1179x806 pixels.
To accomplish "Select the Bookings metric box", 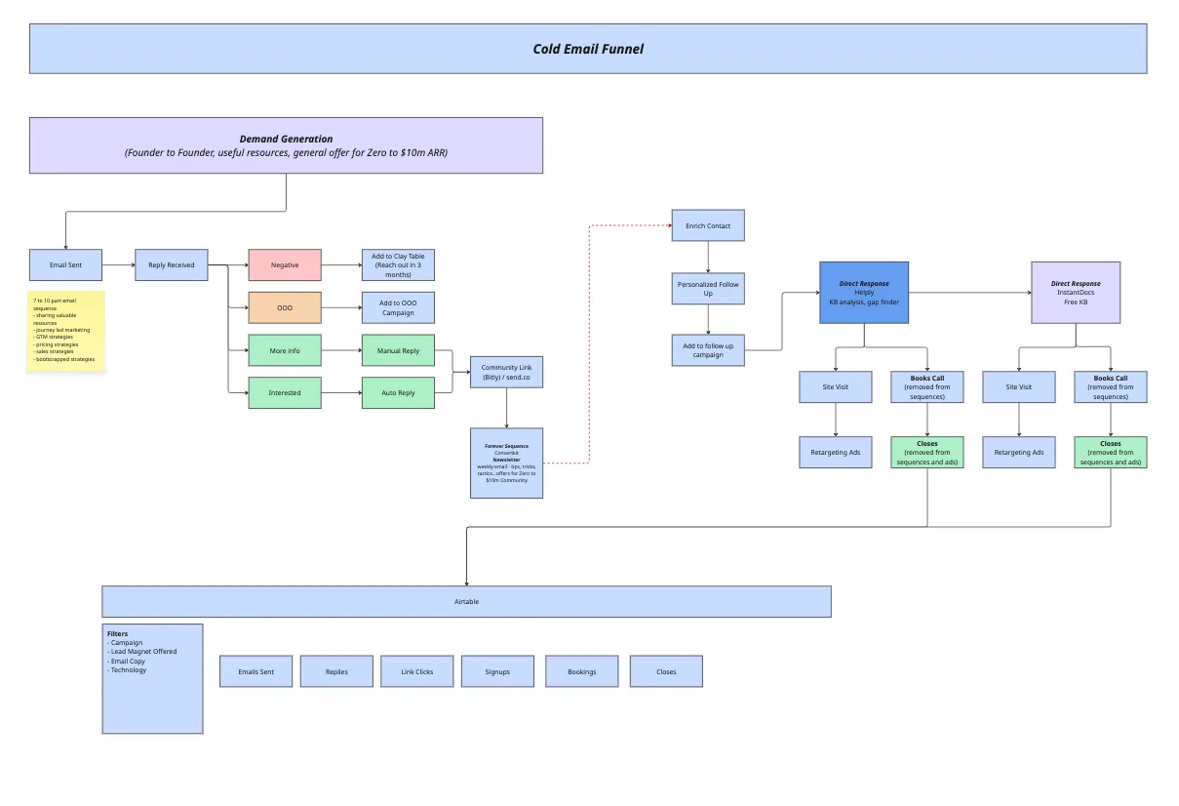I will pos(582,671).
